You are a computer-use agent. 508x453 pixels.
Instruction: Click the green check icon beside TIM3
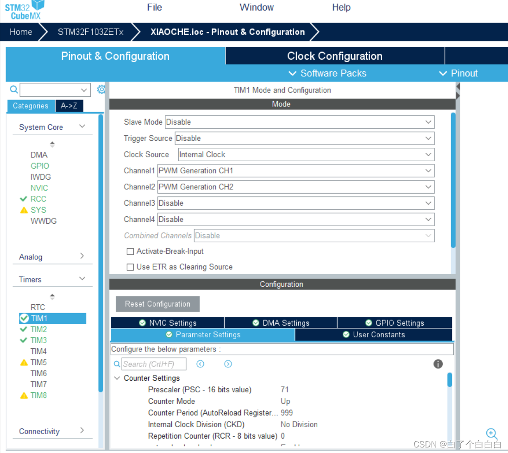[x=23, y=340]
